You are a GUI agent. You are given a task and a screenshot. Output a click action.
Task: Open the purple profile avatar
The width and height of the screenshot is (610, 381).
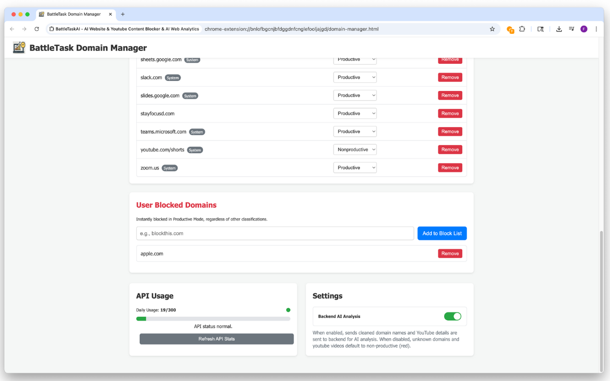[x=584, y=29]
